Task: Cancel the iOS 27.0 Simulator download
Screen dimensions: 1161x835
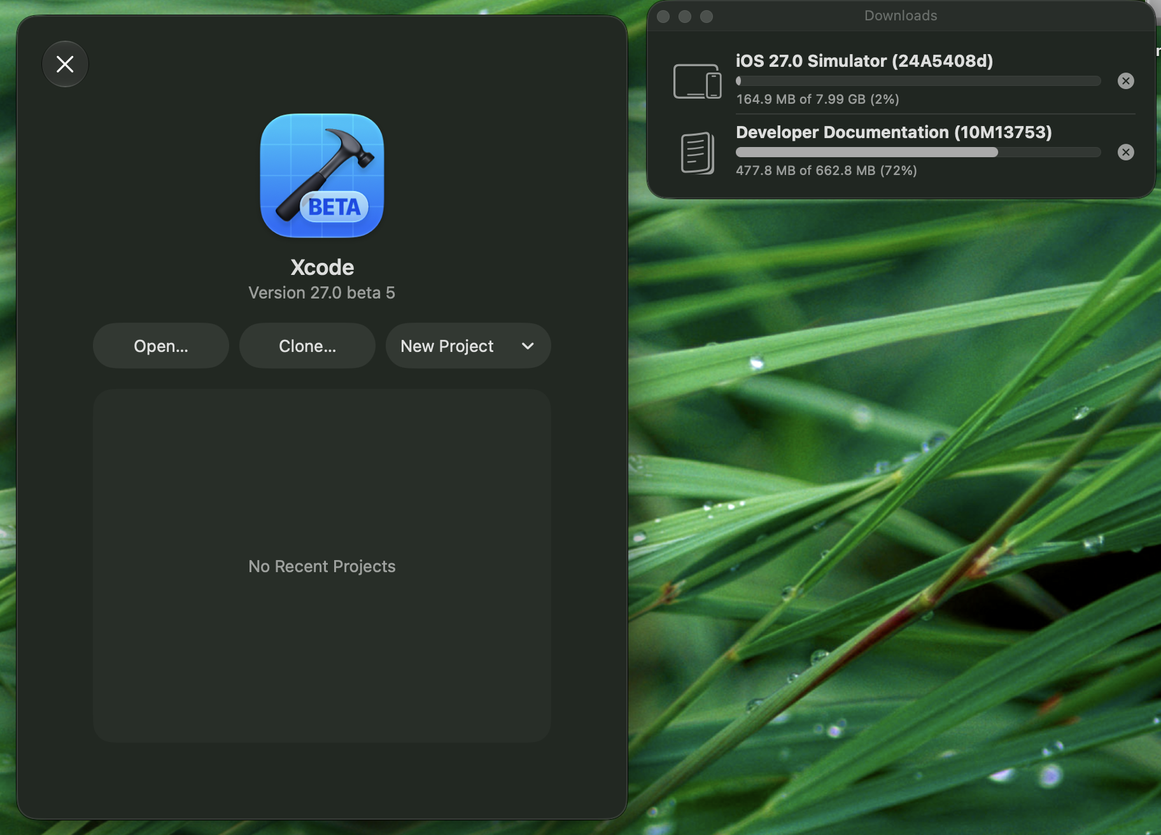Action: 1126,81
